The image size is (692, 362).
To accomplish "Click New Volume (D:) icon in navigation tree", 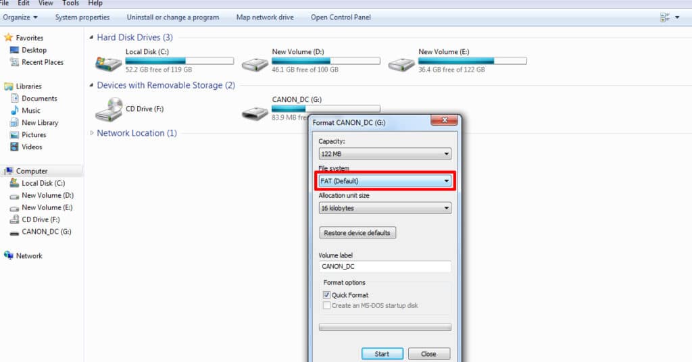I will pos(14,196).
